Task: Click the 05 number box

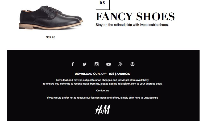Action: 103,4
